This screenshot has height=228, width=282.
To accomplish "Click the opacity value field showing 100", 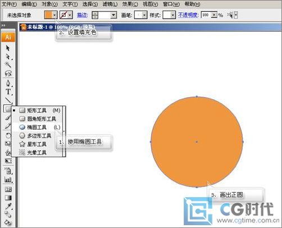I will (x=206, y=15).
